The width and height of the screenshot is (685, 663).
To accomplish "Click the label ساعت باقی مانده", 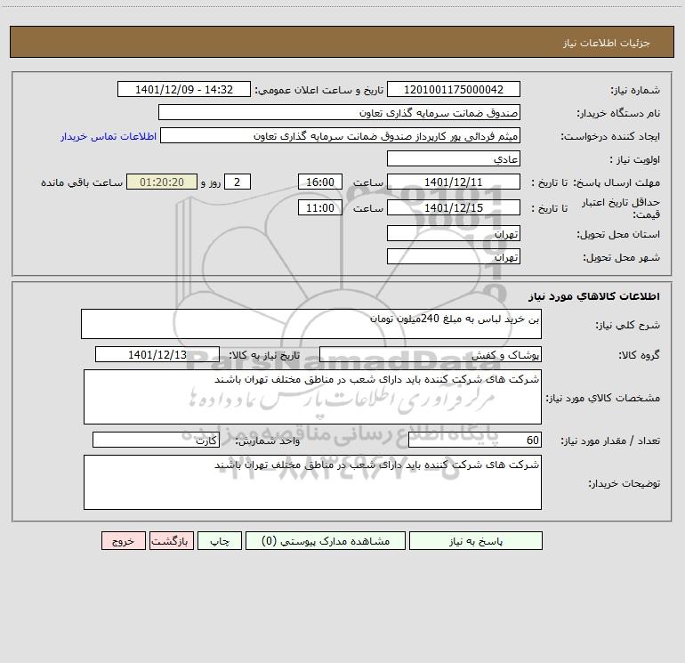I will [82, 182].
